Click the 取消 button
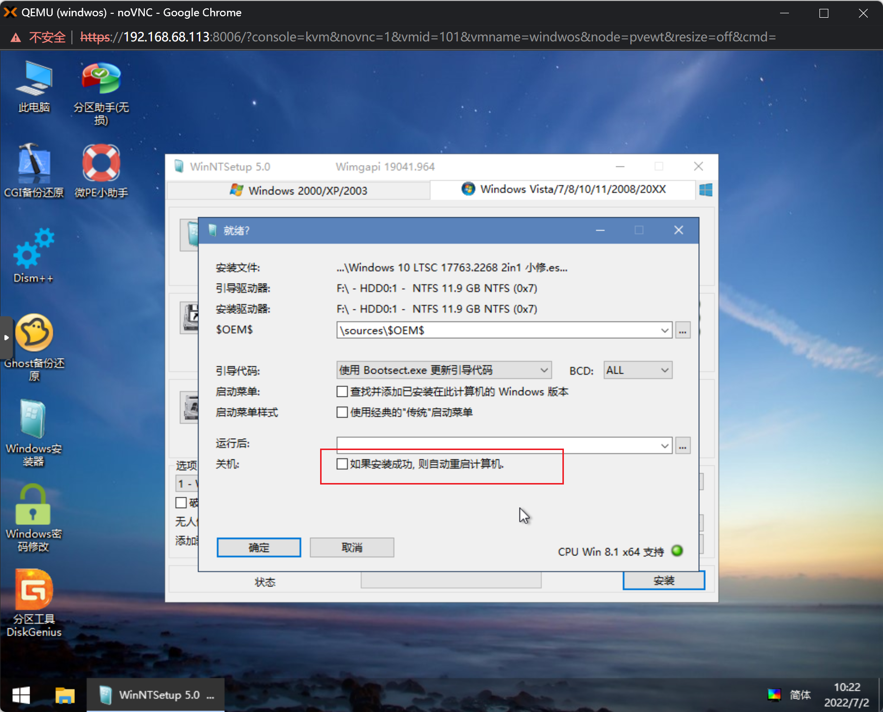Screen dimensions: 883x712 coord(352,548)
